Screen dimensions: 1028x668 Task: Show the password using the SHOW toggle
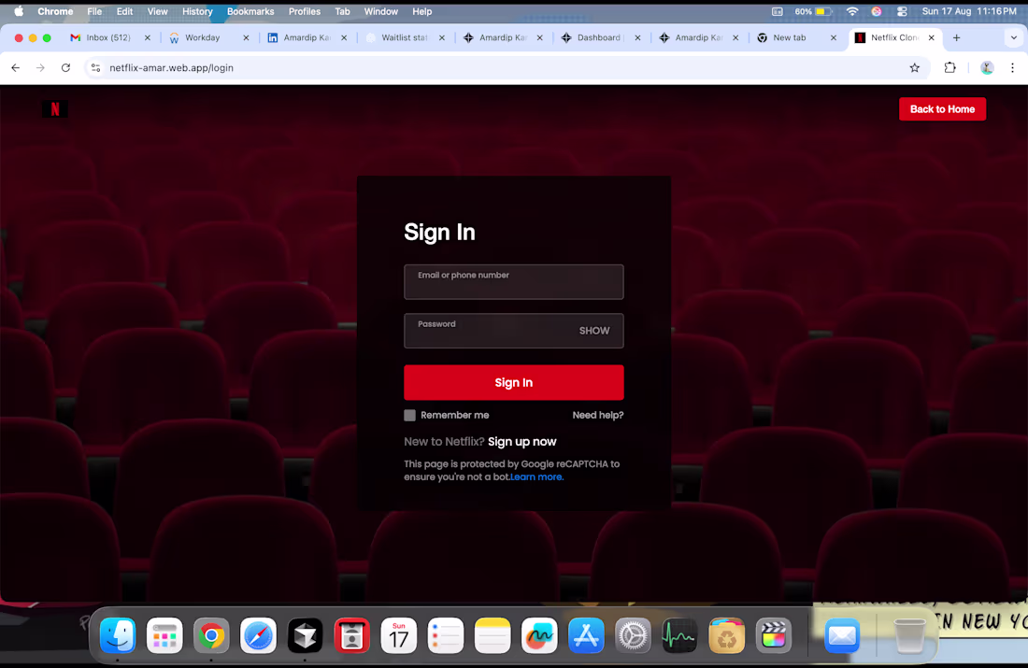click(594, 331)
